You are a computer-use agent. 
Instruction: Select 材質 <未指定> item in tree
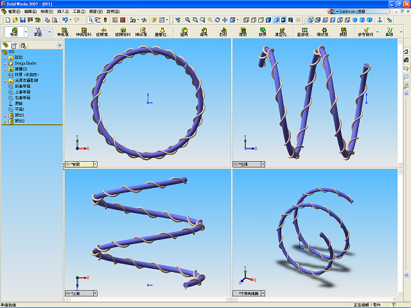point(24,74)
